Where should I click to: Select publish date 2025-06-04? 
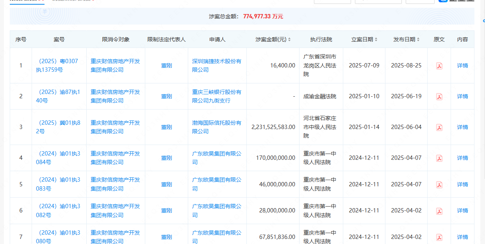[406, 127]
